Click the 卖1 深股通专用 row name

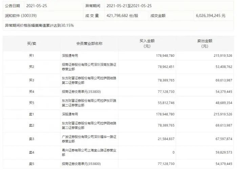point(70,114)
